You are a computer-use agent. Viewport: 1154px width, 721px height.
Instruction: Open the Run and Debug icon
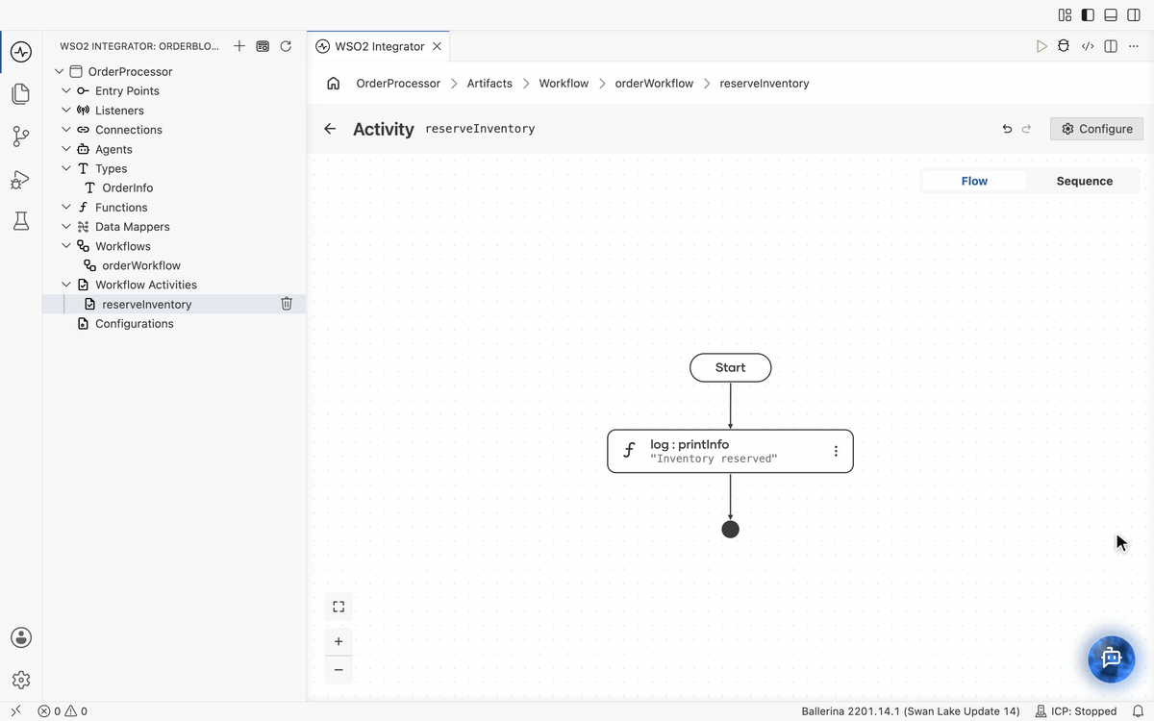[21, 180]
